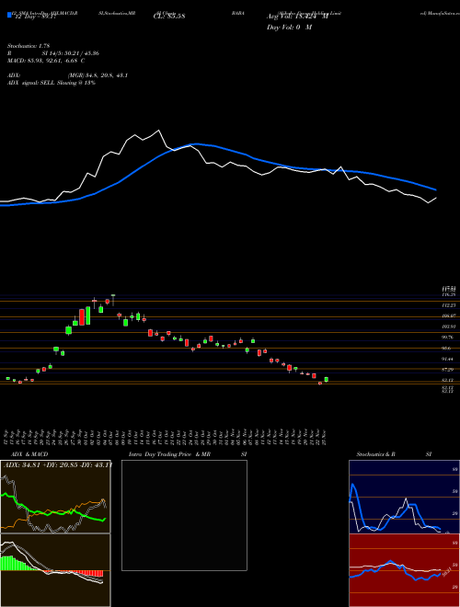The image size is (460, 607).
Task: Click the ADX 34.81 +DY -DY header text
Action: [x=57, y=464]
